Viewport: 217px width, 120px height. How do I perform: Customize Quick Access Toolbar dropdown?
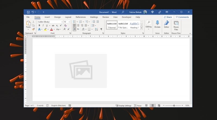(43, 12)
